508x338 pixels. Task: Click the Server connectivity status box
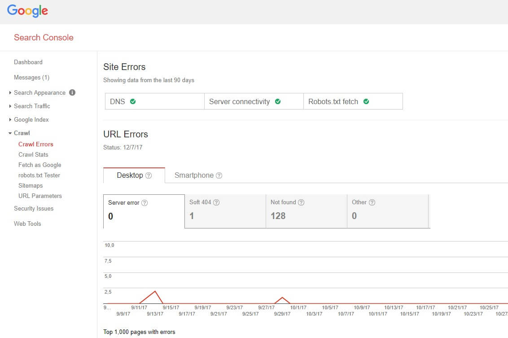point(254,101)
